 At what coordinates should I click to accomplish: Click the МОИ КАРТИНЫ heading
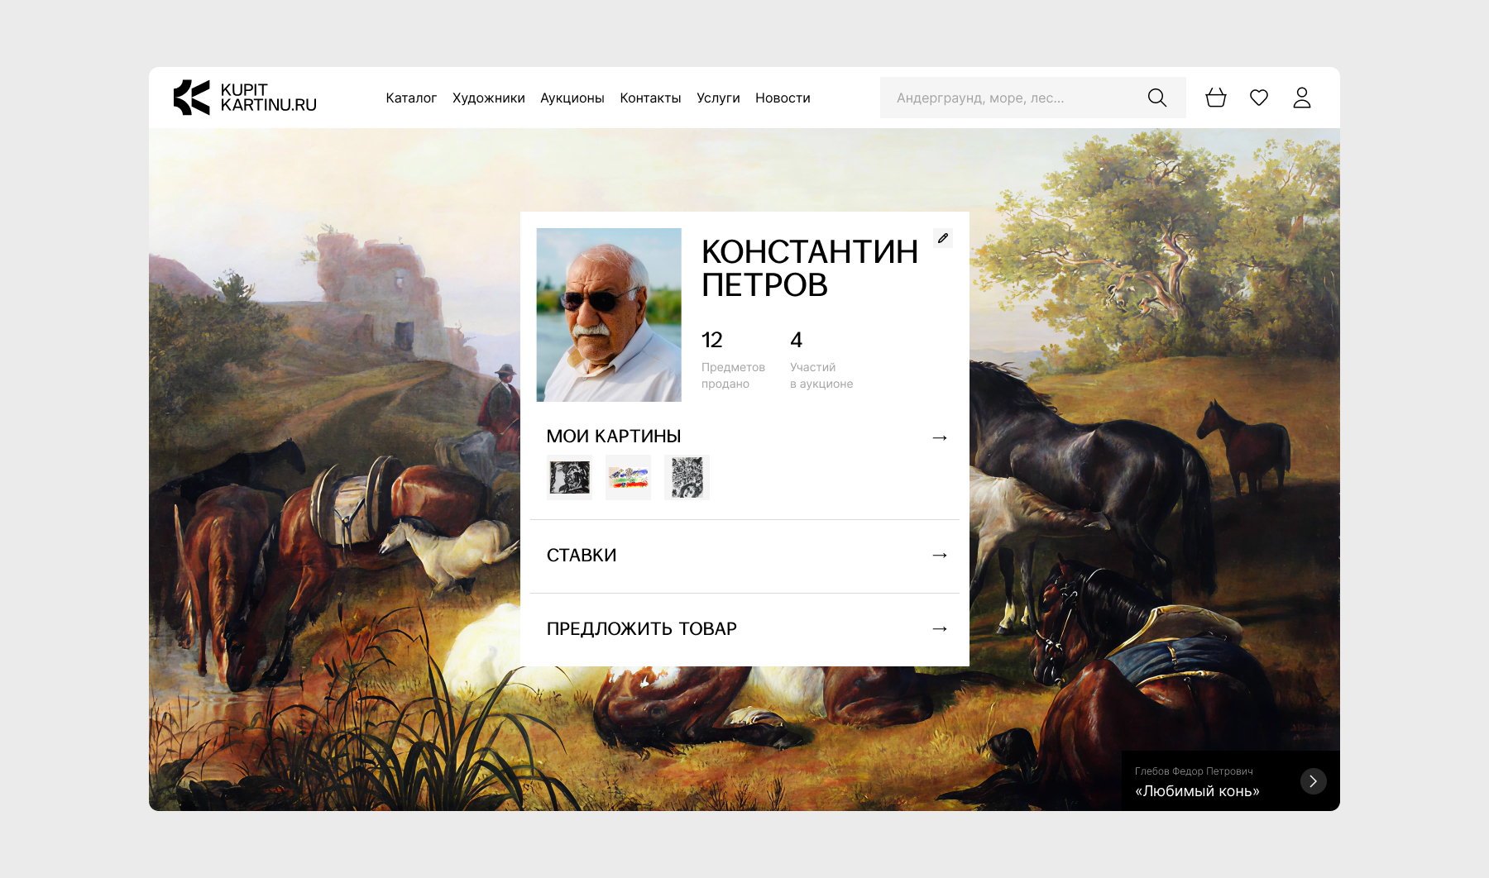point(614,437)
